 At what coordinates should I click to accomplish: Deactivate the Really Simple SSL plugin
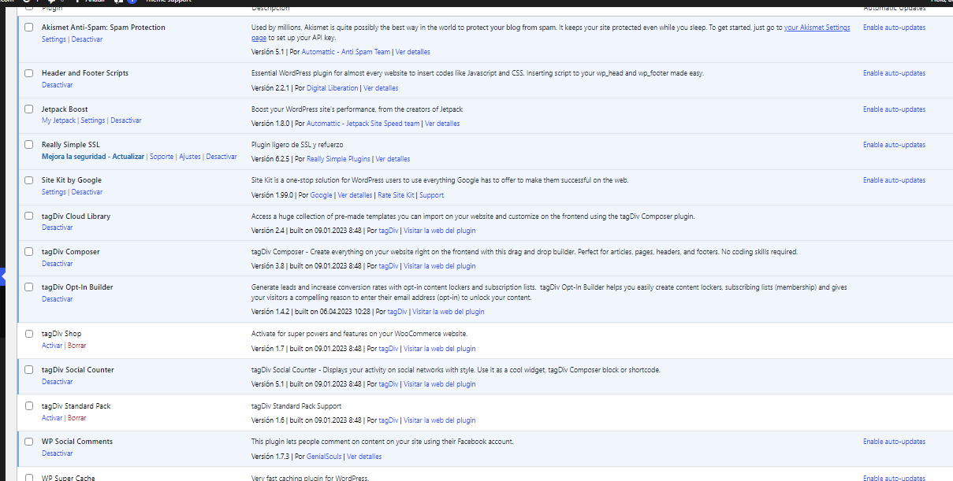coord(221,157)
